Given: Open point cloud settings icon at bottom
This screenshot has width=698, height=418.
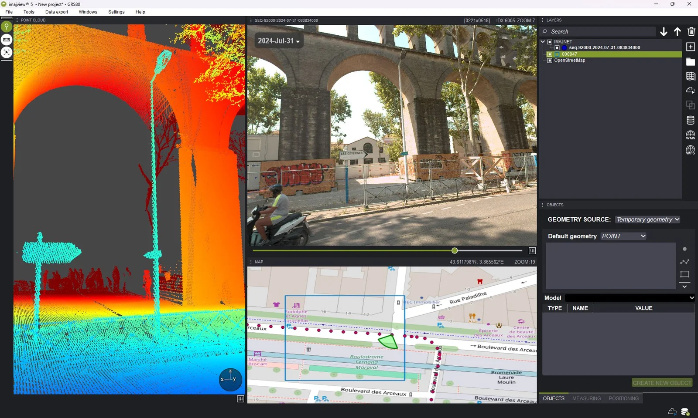Looking at the screenshot, I should coord(240,399).
